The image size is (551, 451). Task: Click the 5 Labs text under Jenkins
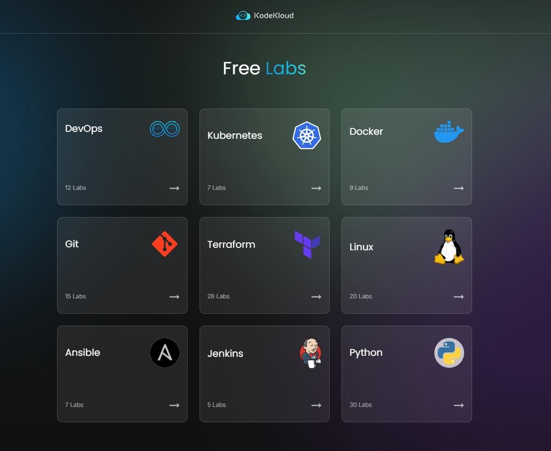[216, 405]
